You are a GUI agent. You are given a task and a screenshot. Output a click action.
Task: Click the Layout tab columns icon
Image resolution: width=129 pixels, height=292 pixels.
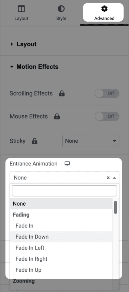click(21, 9)
